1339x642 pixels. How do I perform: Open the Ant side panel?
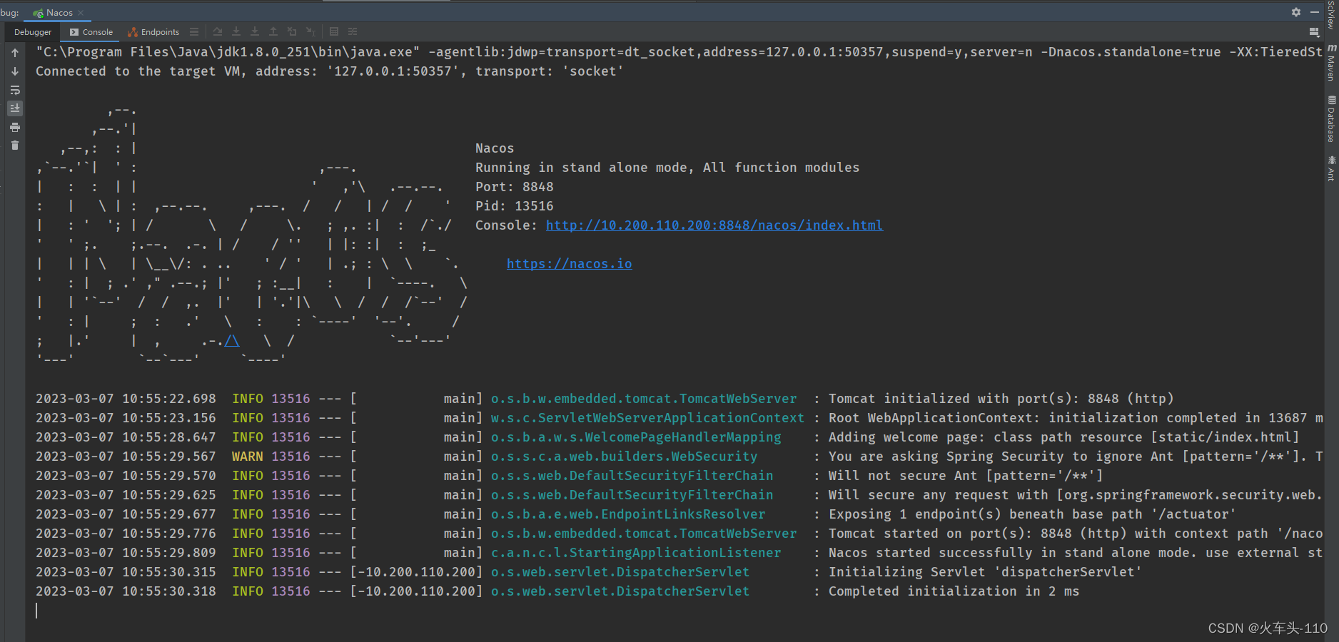pyautogui.click(x=1331, y=168)
